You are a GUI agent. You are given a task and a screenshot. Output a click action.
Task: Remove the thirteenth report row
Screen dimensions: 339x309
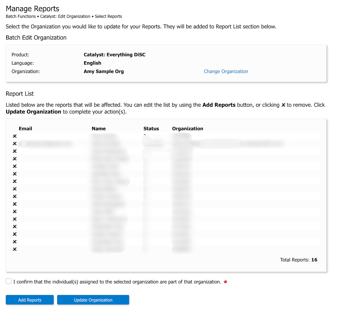tap(15, 227)
